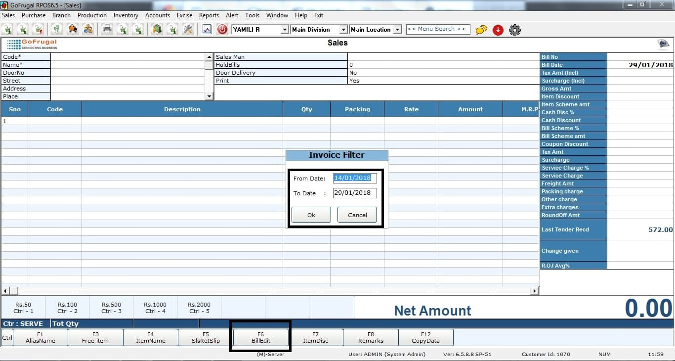Image resolution: width=675 pixels, height=361 pixels.
Task: Open the Accounts menu
Action: 158,15
